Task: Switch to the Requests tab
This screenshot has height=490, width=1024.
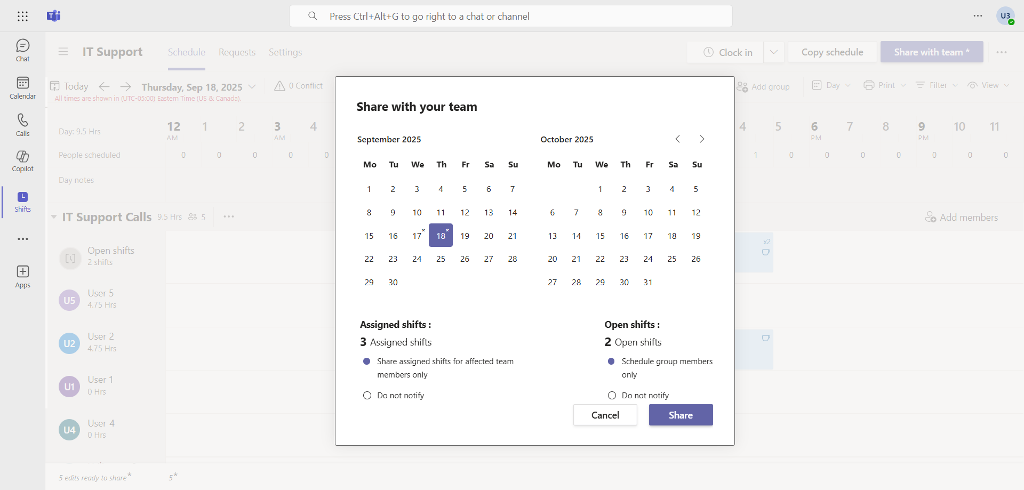Action: coord(237,52)
